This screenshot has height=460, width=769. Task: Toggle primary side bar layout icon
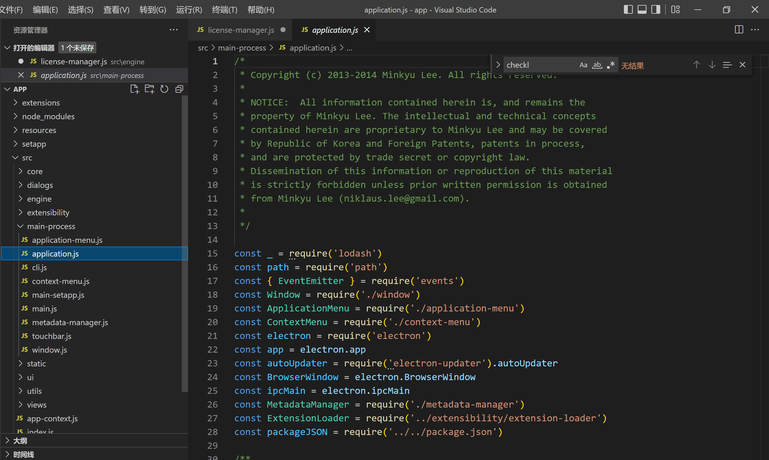point(628,10)
